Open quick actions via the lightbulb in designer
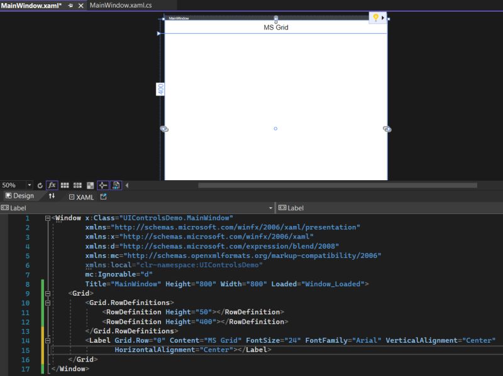Image resolution: width=503 pixels, height=376 pixels. pos(376,18)
